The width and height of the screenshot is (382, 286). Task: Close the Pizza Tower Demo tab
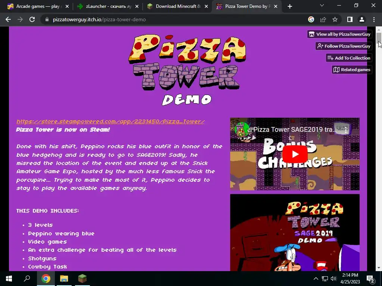point(276,7)
